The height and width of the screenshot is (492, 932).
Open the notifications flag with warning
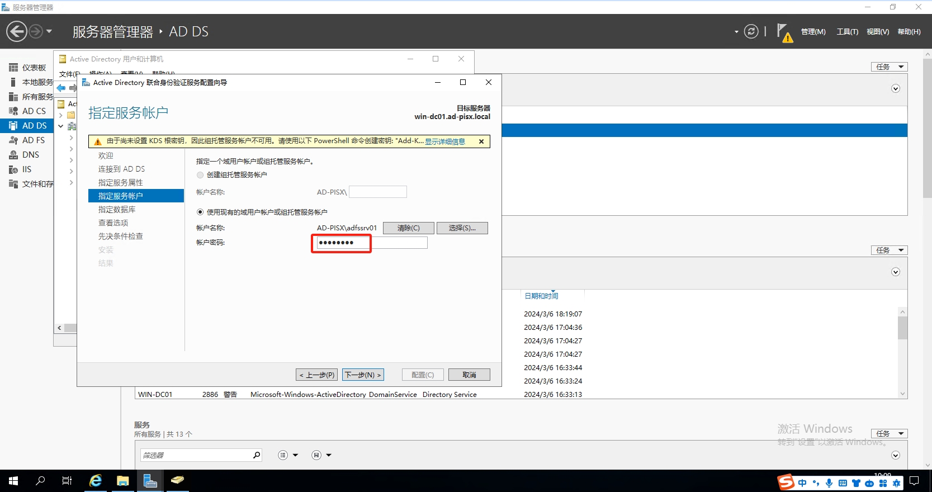click(784, 32)
